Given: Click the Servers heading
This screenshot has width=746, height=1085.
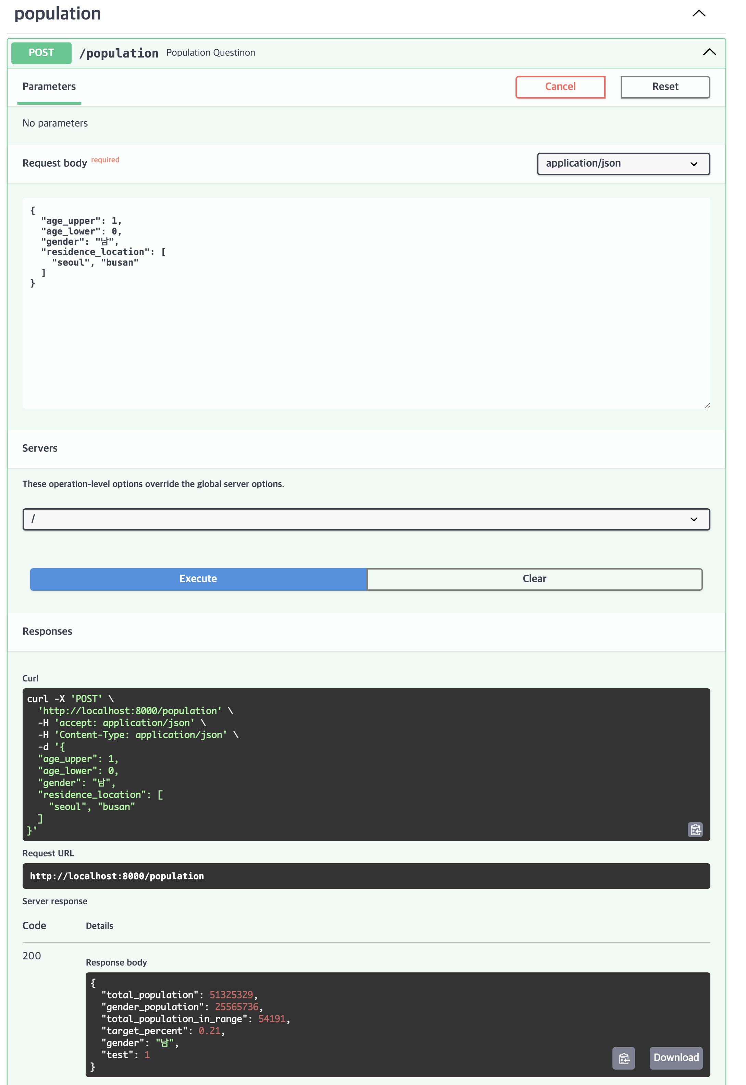Looking at the screenshot, I should (40, 448).
